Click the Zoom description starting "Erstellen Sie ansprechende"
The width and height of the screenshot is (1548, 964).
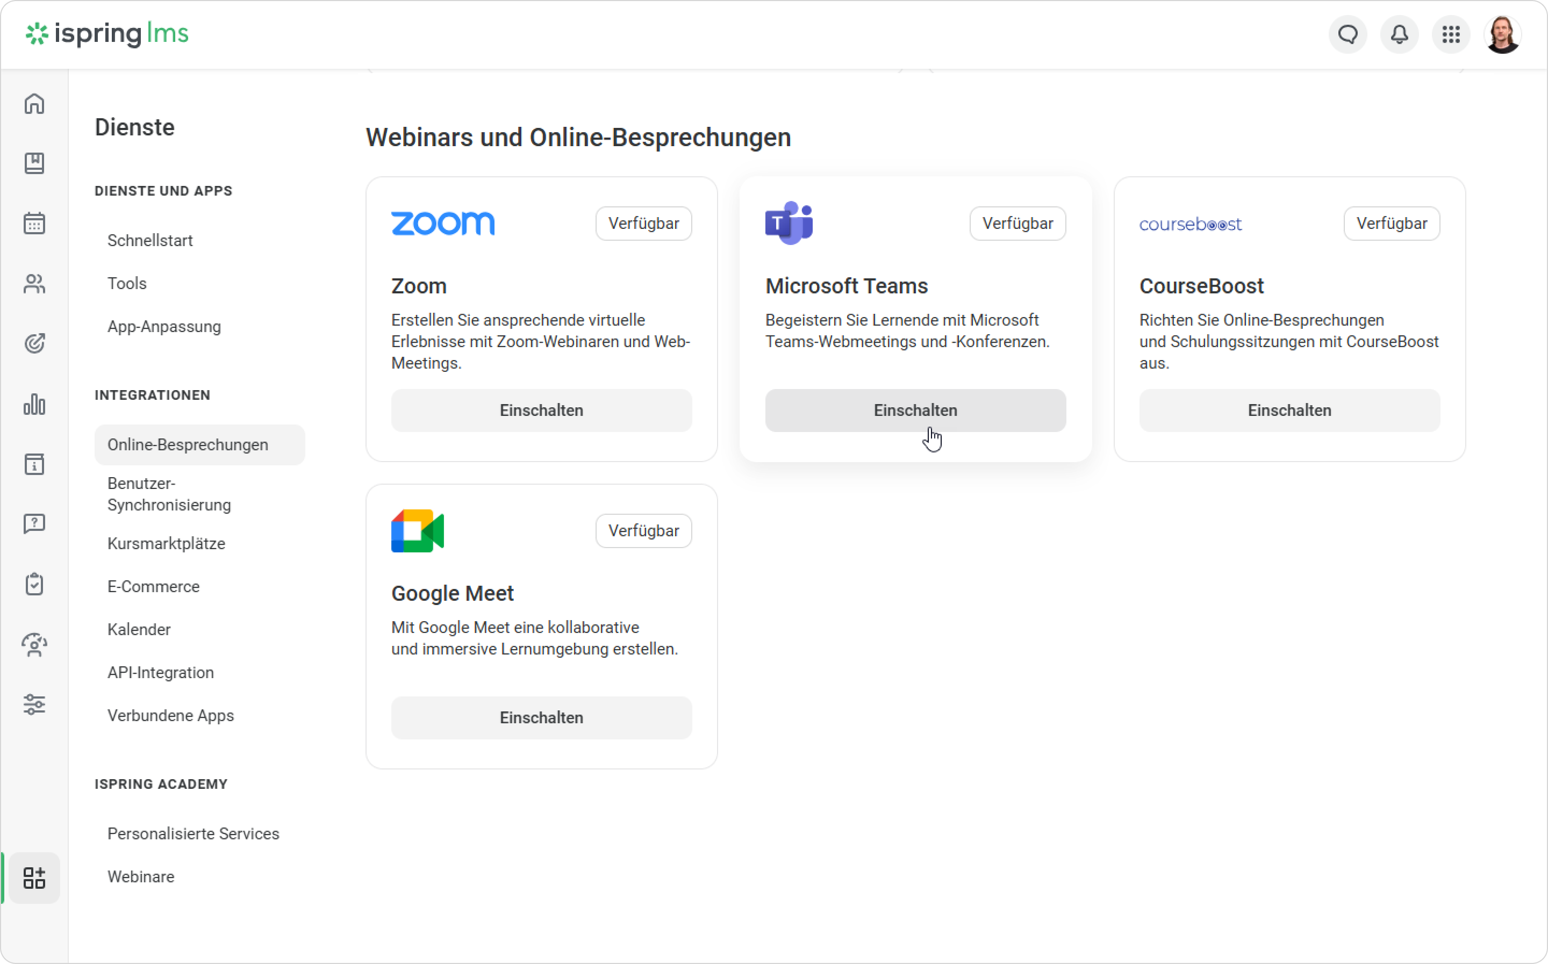[541, 341]
